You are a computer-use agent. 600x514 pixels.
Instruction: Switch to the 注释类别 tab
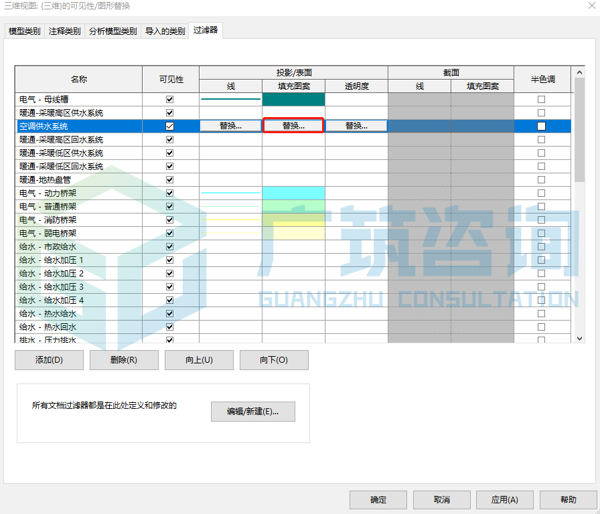tap(64, 31)
